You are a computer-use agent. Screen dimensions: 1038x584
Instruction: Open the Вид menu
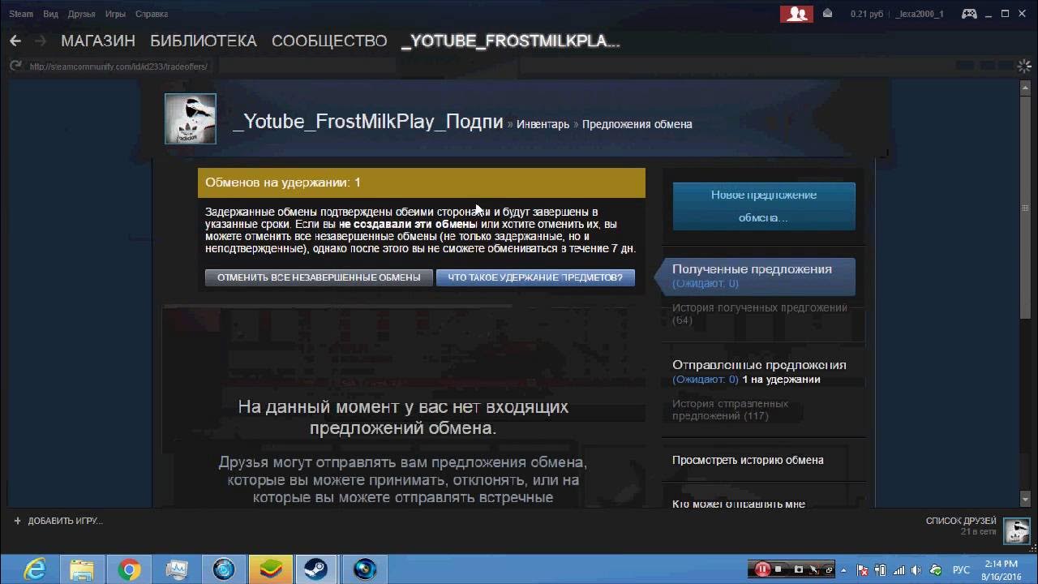click(50, 14)
